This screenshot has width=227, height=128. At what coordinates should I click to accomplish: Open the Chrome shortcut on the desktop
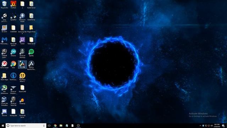click(13, 65)
